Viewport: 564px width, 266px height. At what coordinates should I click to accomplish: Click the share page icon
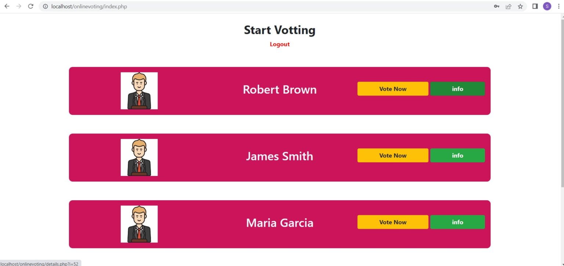click(509, 6)
